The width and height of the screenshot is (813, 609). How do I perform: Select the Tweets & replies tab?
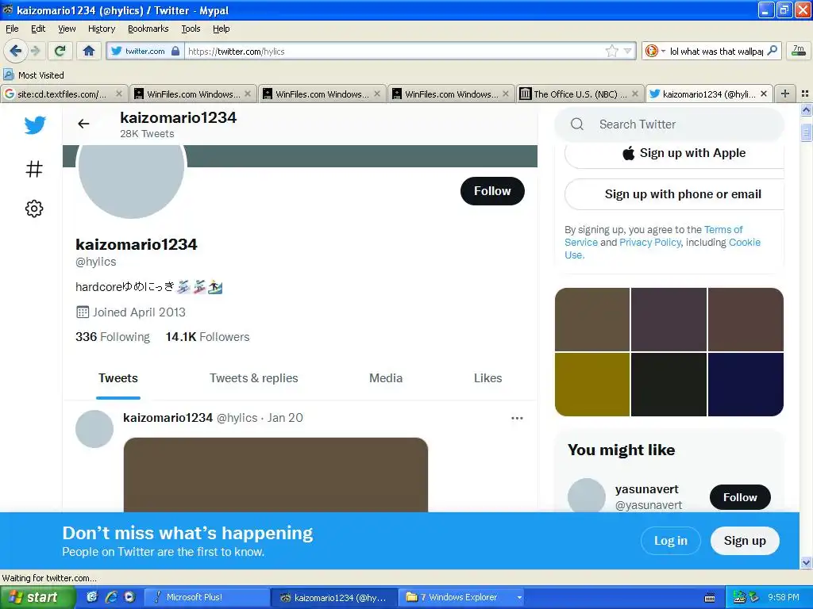pyautogui.click(x=253, y=378)
